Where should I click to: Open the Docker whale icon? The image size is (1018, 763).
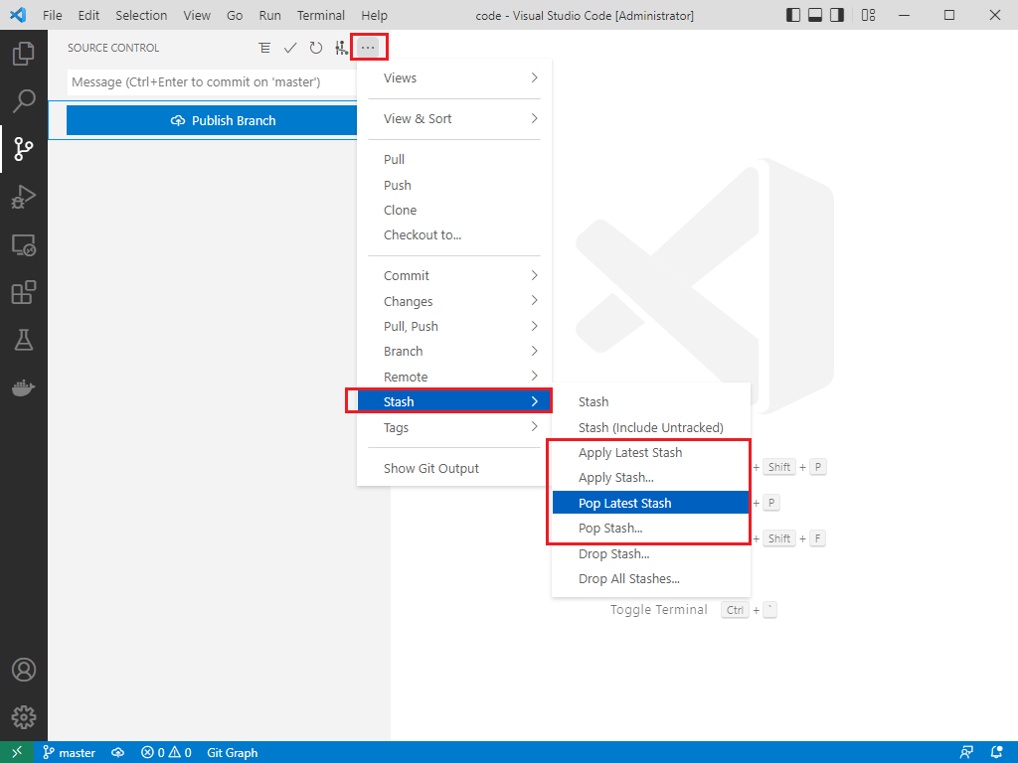tap(24, 388)
